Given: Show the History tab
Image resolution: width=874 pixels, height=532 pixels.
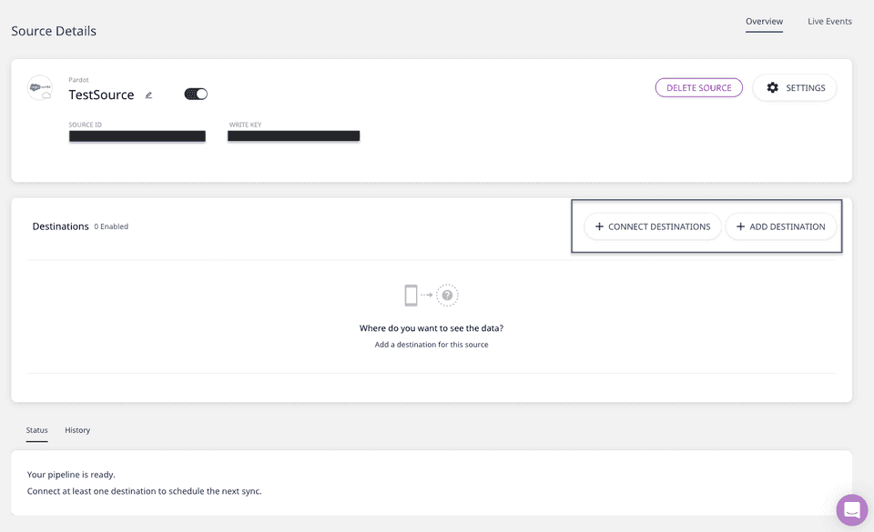Looking at the screenshot, I should (77, 430).
